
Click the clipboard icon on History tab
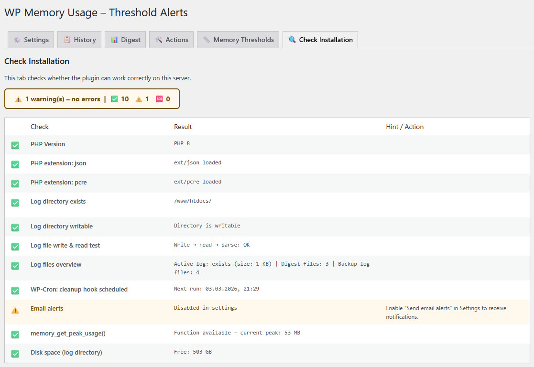67,40
